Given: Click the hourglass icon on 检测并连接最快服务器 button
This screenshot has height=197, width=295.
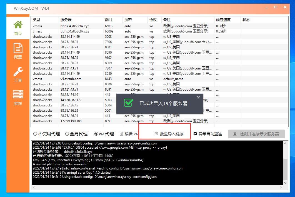Looking at the screenshot, I should (x=235, y=134).
